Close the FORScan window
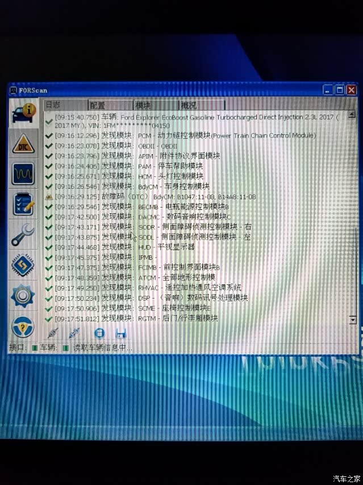 [352, 90]
